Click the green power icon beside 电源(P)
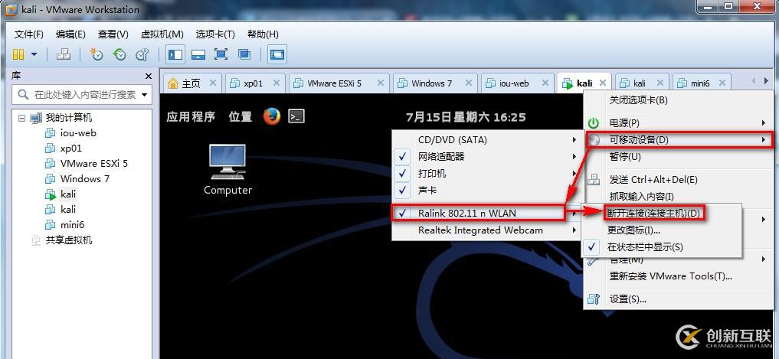This screenshot has width=779, height=359. (594, 122)
